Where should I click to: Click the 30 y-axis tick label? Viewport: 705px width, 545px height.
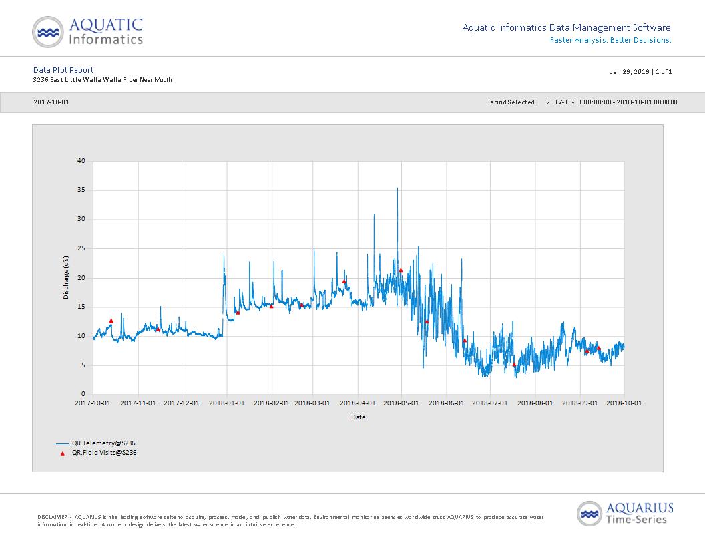(x=81, y=220)
